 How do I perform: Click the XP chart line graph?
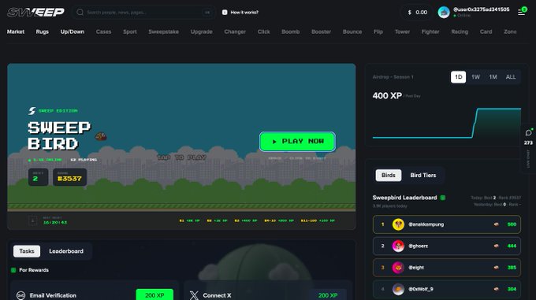[447, 123]
